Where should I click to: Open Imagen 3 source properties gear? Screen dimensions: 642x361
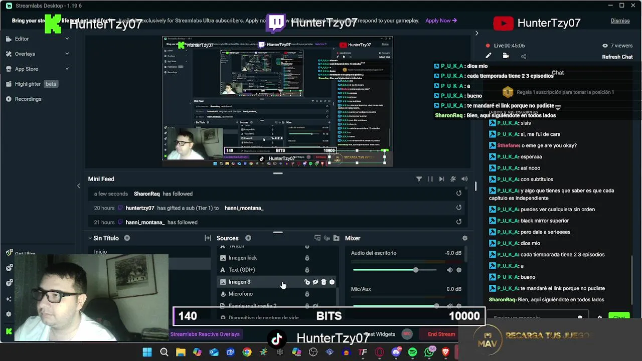332,282
